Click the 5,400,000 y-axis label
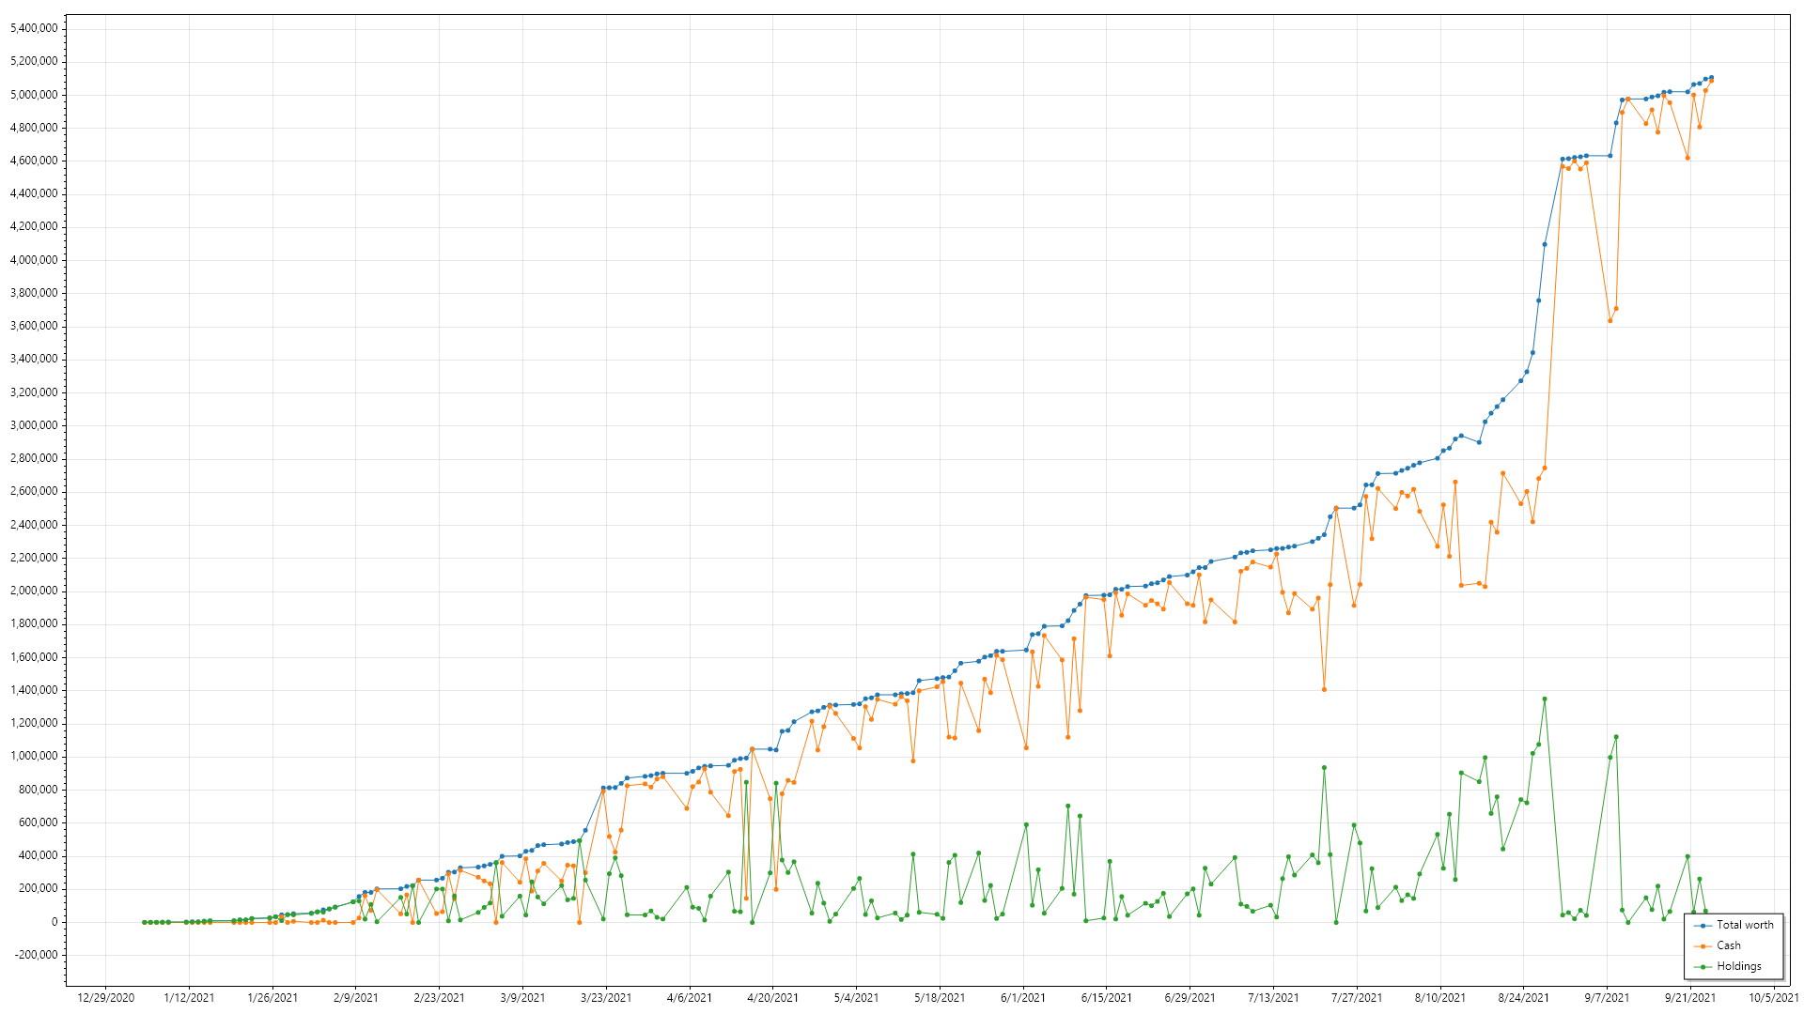This screenshot has height=1014, width=1804. click(x=34, y=28)
